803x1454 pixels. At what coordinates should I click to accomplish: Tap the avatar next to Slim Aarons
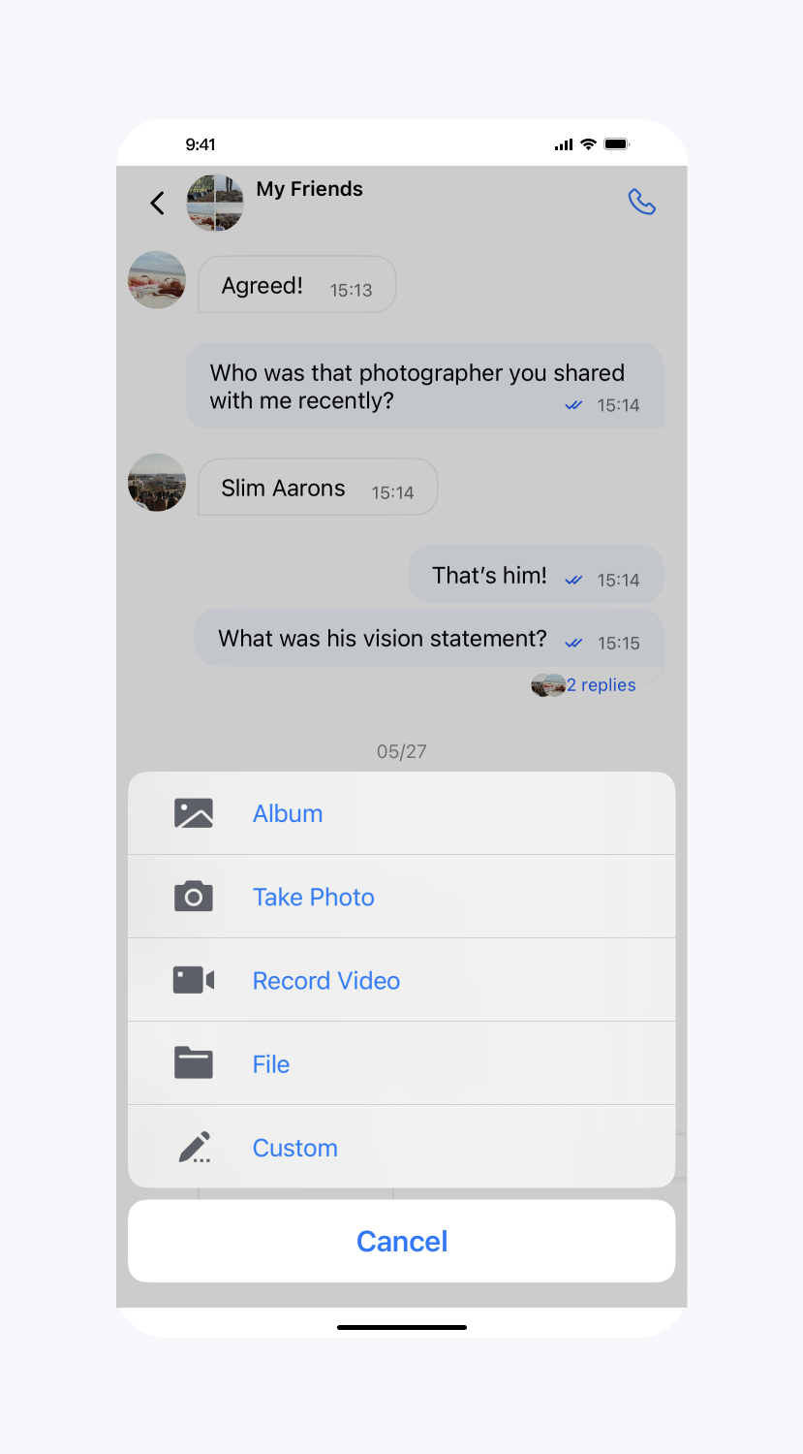[157, 483]
